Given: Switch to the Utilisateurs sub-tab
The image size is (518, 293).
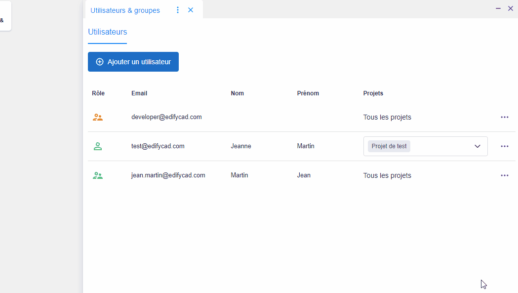Looking at the screenshot, I should pyautogui.click(x=107, y=32).
